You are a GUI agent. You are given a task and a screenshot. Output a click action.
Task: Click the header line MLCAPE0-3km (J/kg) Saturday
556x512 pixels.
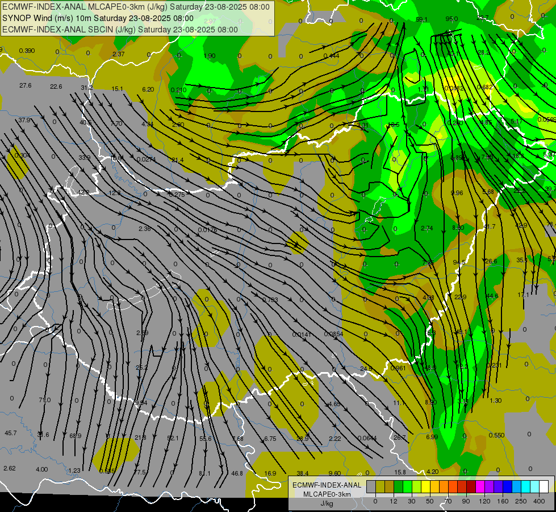(x=136, y=7)
